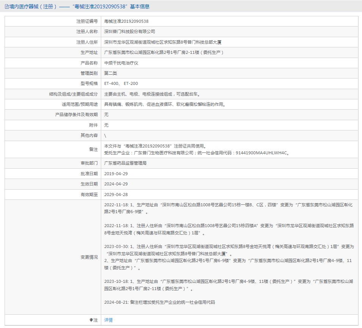
Task: Click remark line 本文件与注册证共同使用
Action: click(155, 146)
